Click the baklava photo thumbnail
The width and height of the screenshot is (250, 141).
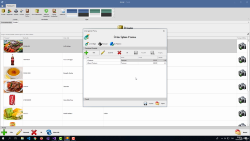[x=13, y=114]
